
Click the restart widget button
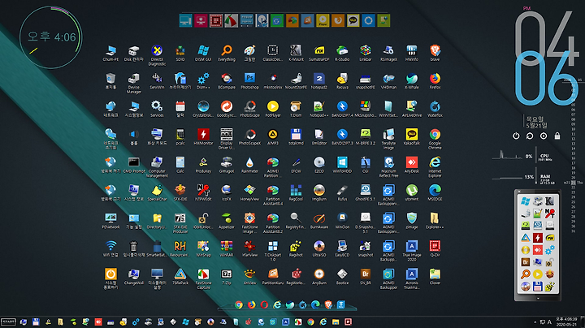pyautogui.click(x=530, y=136)
